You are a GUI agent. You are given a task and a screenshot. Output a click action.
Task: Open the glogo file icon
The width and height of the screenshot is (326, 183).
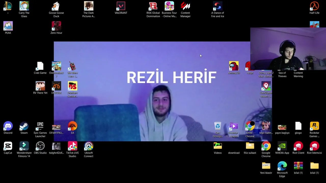coord(298,126)
